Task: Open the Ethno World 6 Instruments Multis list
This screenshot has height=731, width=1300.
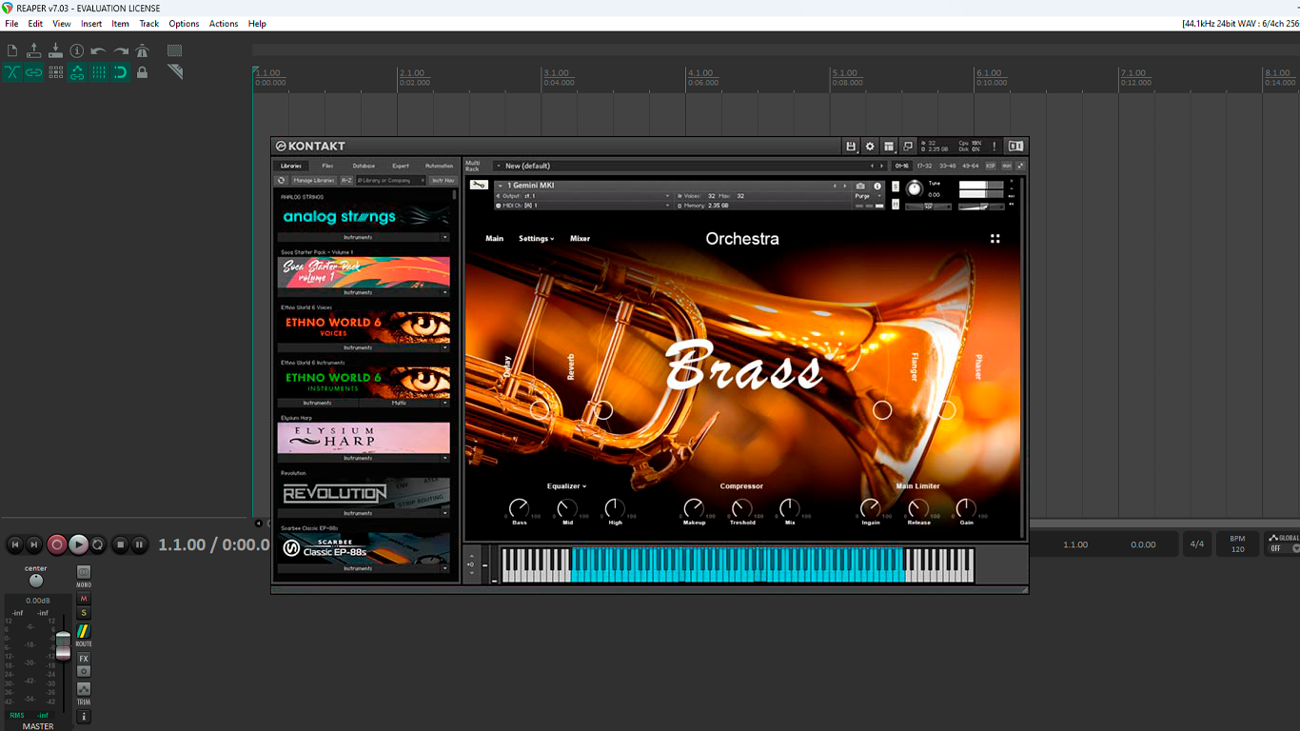Action: (399, 403)
